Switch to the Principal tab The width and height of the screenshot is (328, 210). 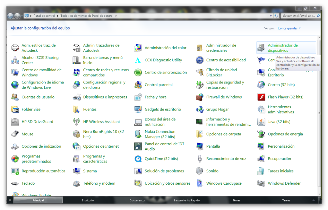click(38, 200)
